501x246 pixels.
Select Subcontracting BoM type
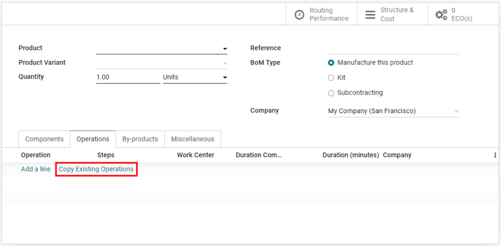331,93
